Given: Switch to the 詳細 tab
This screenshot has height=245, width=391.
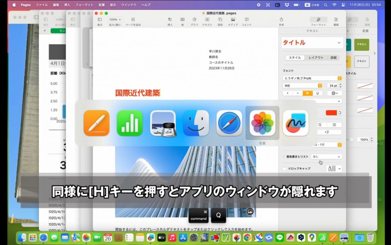Looking at the screenshot, I should [x=333, y=58].
